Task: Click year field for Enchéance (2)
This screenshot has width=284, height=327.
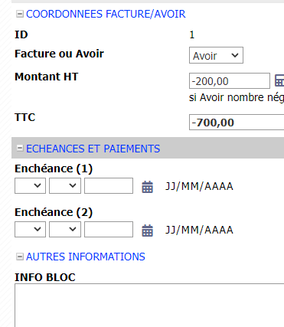Action: [x=109, y=230]
